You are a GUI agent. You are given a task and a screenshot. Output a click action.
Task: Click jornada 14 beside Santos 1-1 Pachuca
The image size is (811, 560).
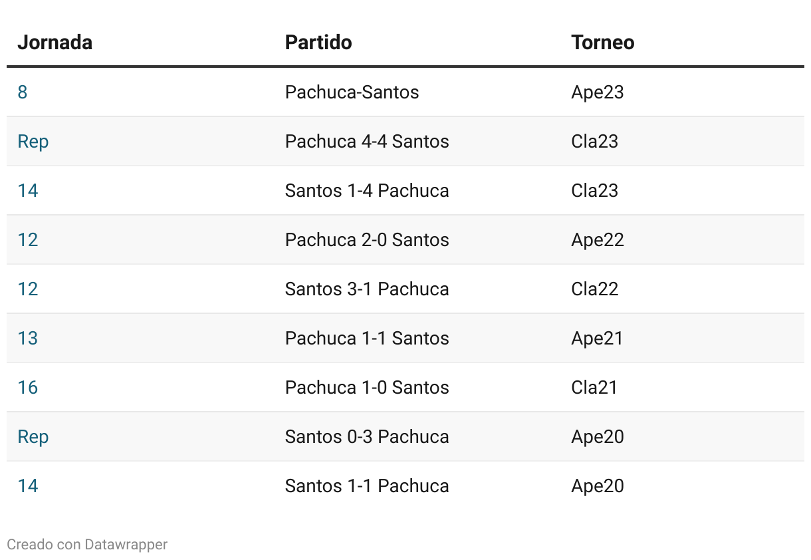tap(28, 486)
